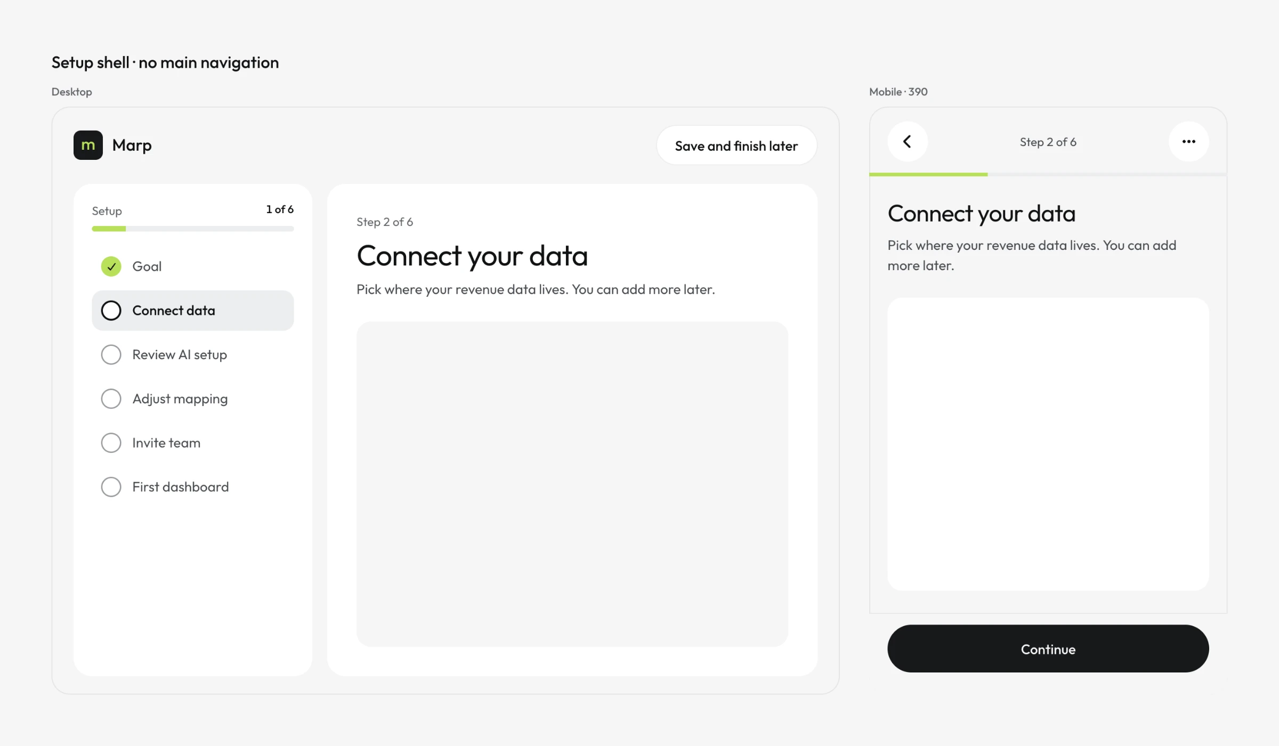Select the Review AI setup circle
This screenshot has height=746, width=1279.
point(111,355)
